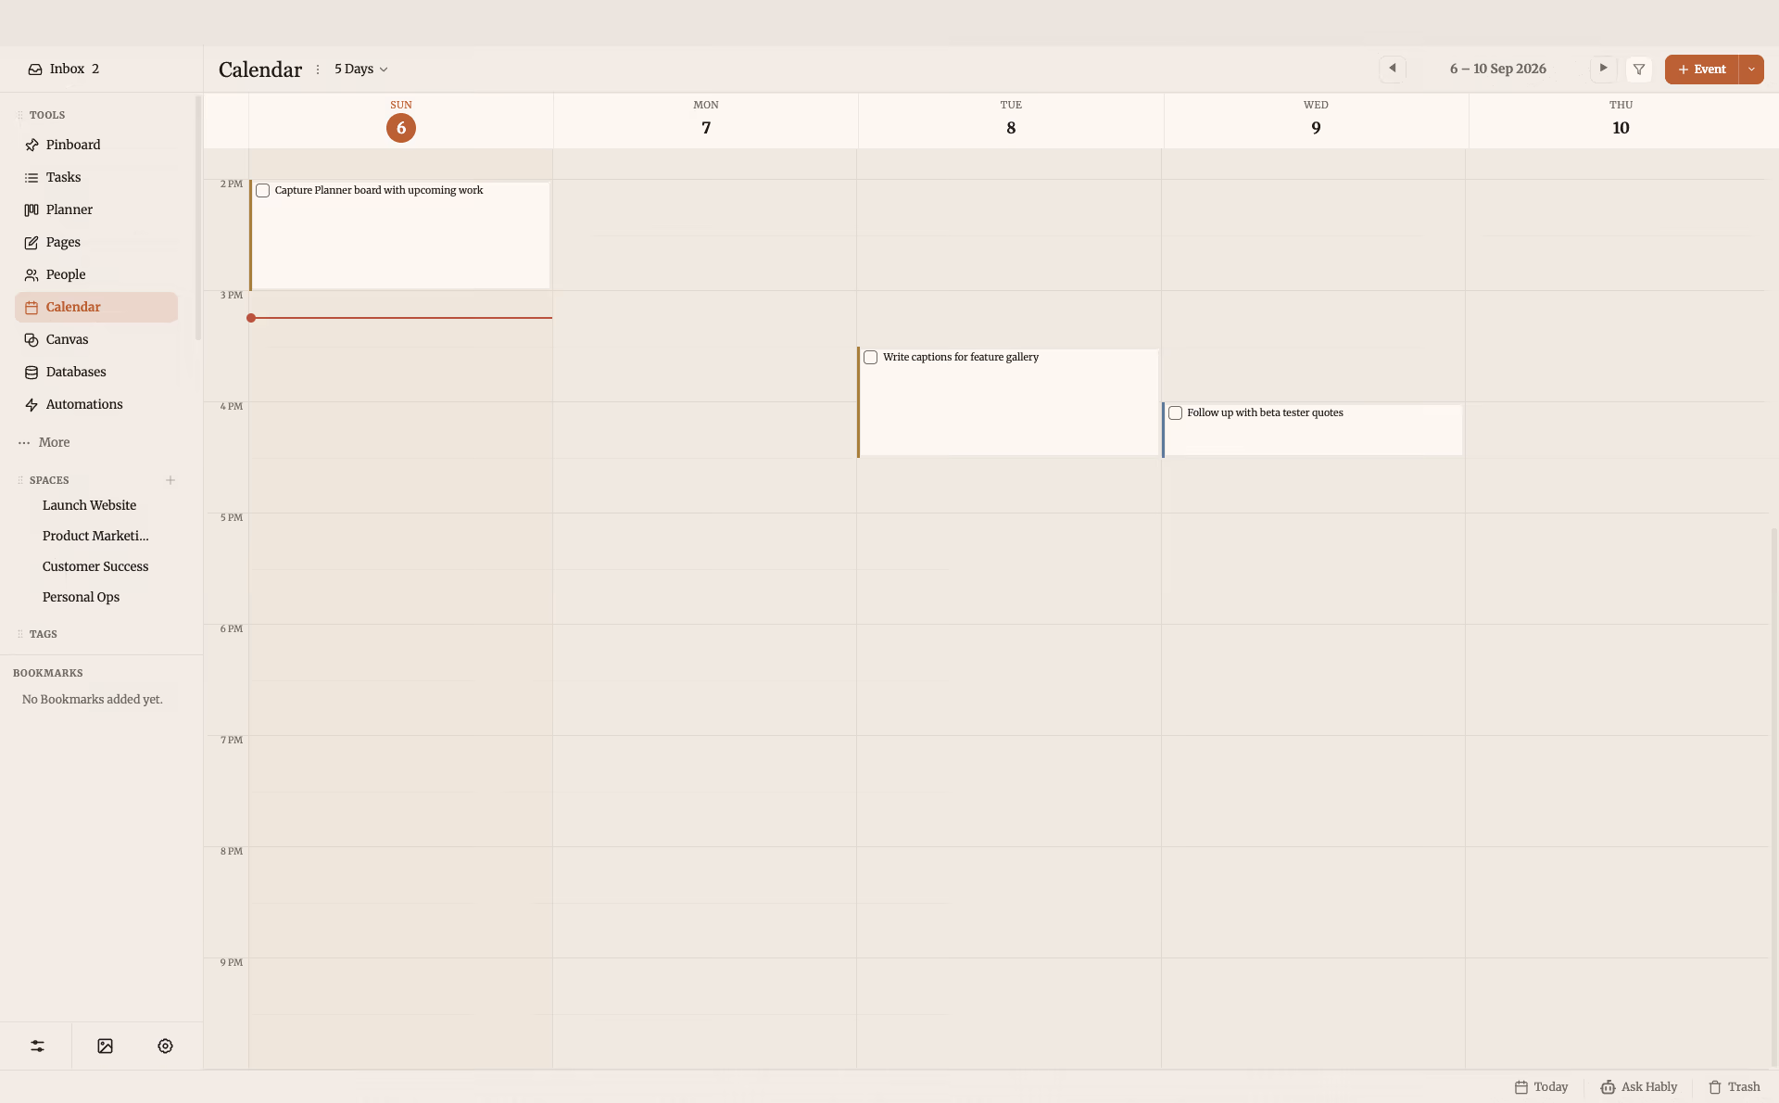Select Wednesday 9 day header
The width and height of the screenshot is (1779, 1103).
[1316, 120]
